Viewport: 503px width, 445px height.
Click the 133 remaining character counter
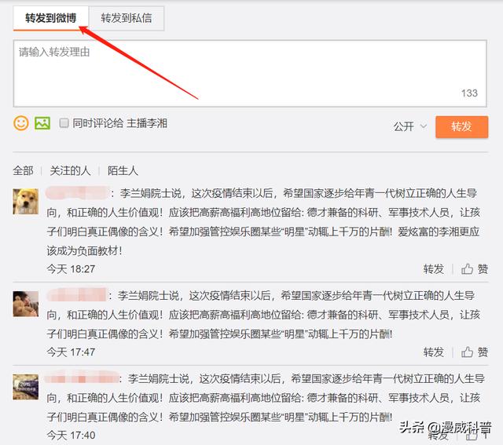coord(470,93)
